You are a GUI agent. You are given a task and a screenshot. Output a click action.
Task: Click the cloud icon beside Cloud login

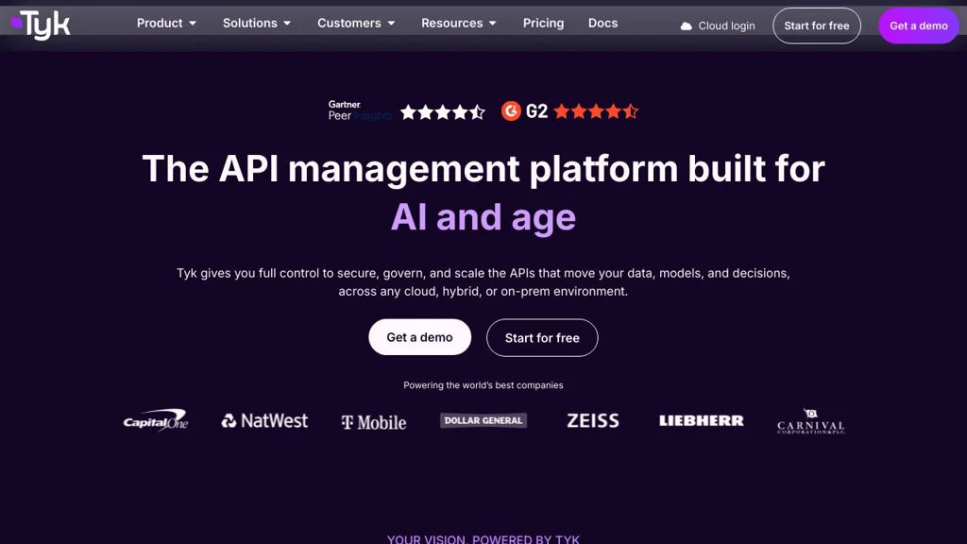687,26
